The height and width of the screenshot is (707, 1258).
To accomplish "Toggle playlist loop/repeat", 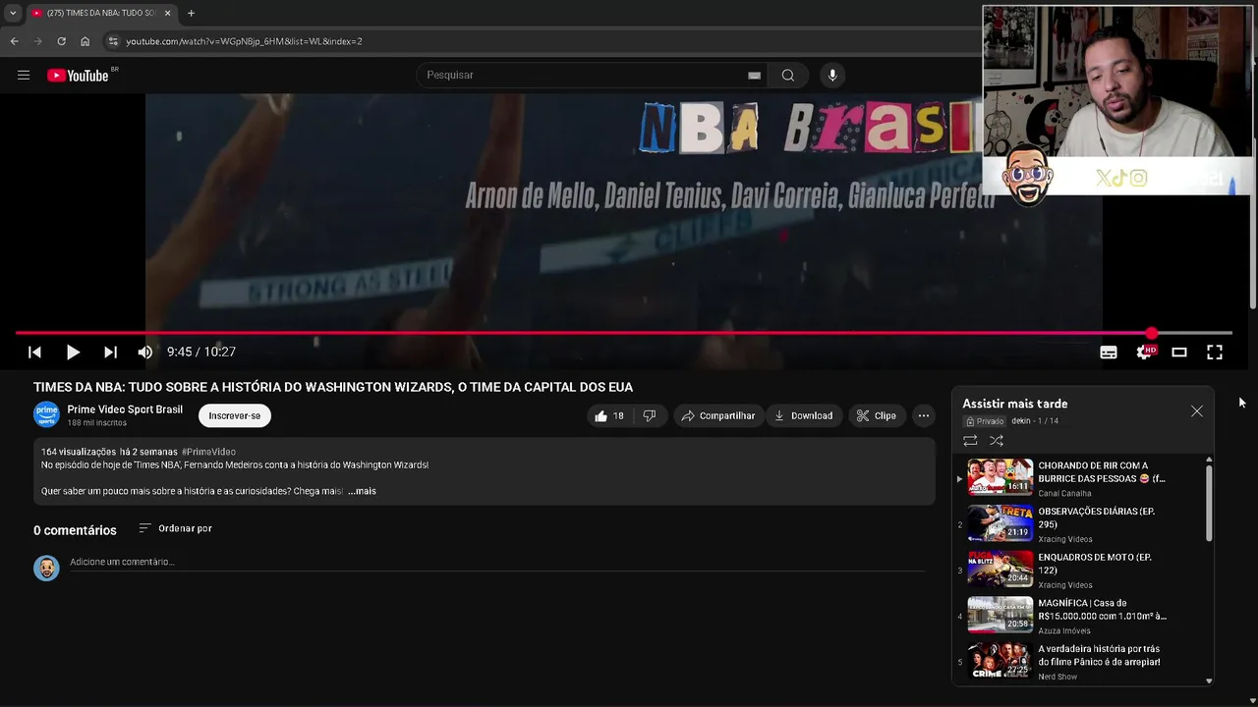I will tap(970, 441).
